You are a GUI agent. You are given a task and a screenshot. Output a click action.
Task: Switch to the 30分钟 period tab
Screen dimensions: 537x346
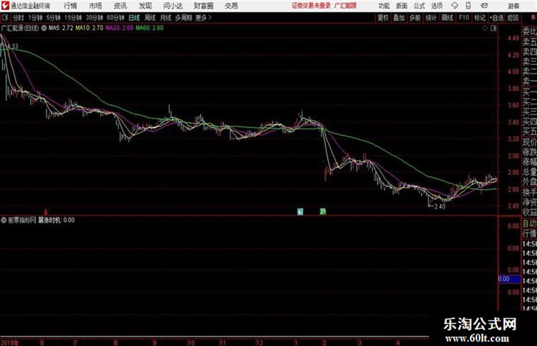(x=94, y=18)
